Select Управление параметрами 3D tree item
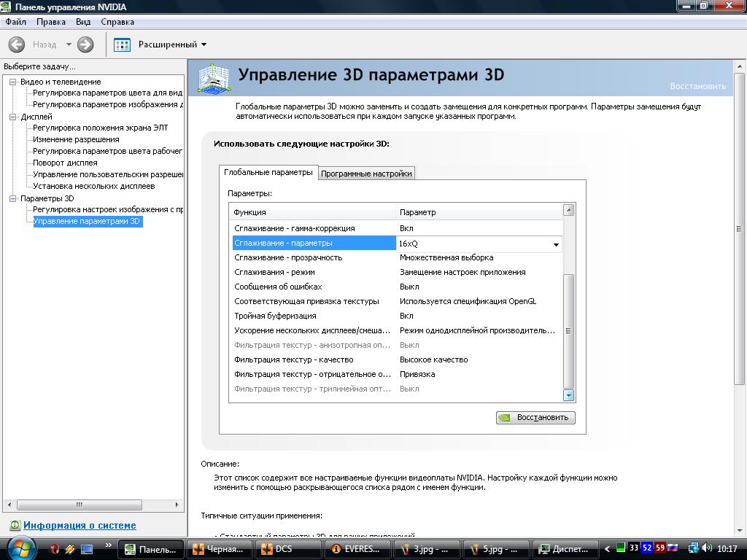 point(87,221)
